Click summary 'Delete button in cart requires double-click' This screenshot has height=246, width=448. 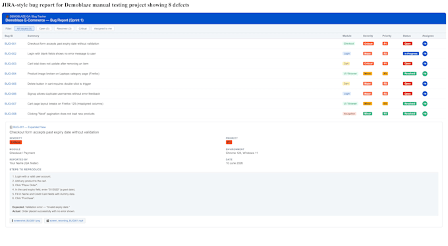59,84
